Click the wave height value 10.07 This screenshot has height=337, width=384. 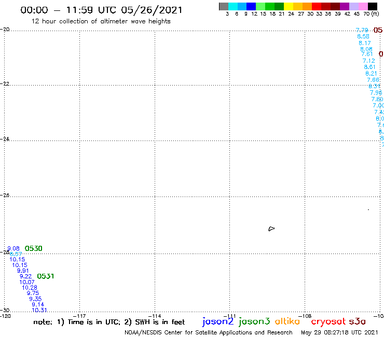(x=27, y=282)
